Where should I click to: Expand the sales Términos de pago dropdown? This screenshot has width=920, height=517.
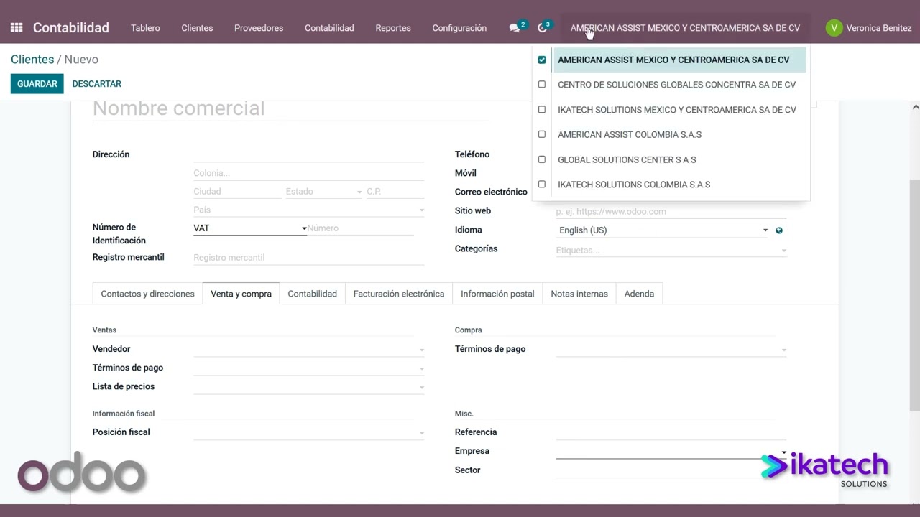pyautogui.click(x=422, y=369)
